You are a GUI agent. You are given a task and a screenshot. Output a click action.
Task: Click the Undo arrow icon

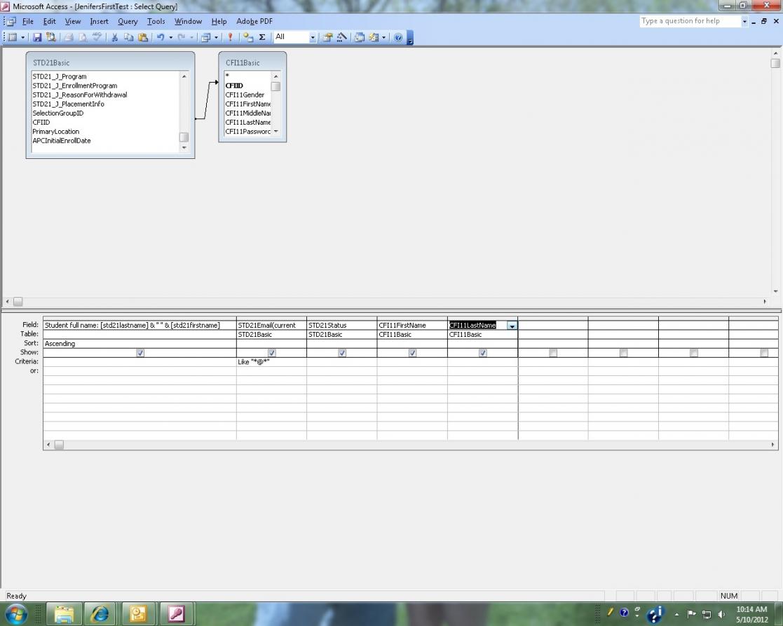coord(161,37)
